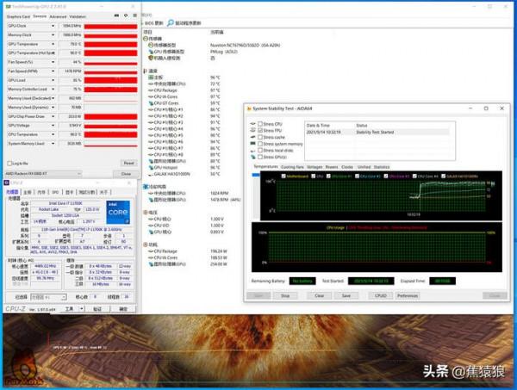Open SPD tab in CPU-Z
The height and width of the screenshot is (390, 517).
(x=55, y=192)
